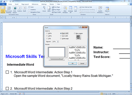The width and height of the screenshot is (132, 95).
Task: Click Cancel in the Zoom dialog
Action: pyautogui.click(x=82, y=63)
